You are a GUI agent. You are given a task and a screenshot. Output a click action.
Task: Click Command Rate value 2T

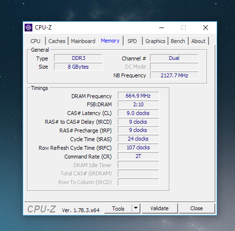tap(138, 156)
